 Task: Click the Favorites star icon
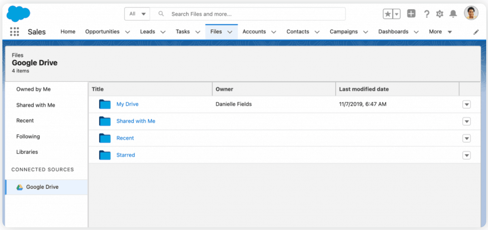[x=388, y=14]
